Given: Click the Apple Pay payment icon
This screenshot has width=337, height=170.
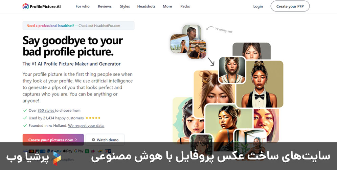Looking at the screenshot, I should coord(67,151).
